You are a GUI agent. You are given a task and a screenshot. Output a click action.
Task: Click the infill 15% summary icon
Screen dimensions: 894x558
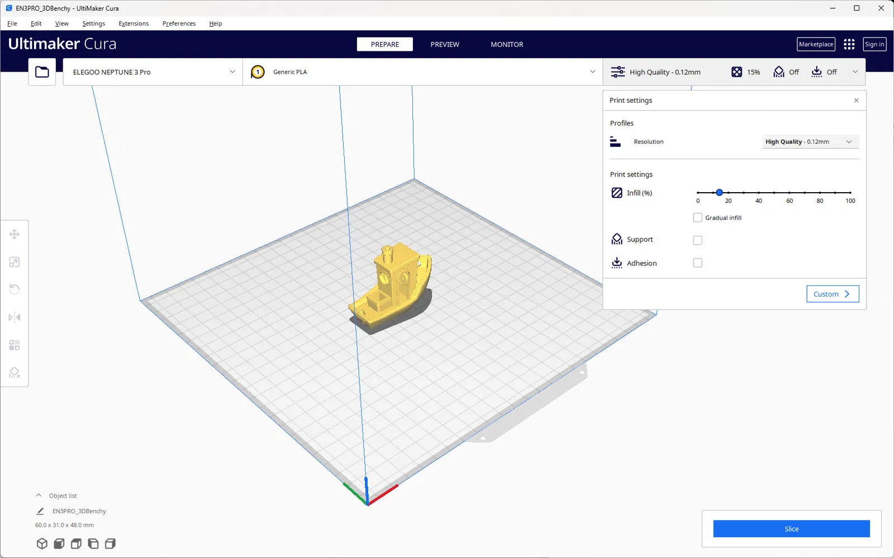pos(737,72)
